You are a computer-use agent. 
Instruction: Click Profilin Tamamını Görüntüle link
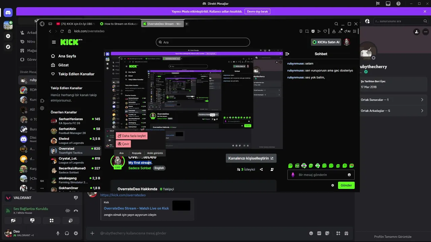tap(393, 237)
